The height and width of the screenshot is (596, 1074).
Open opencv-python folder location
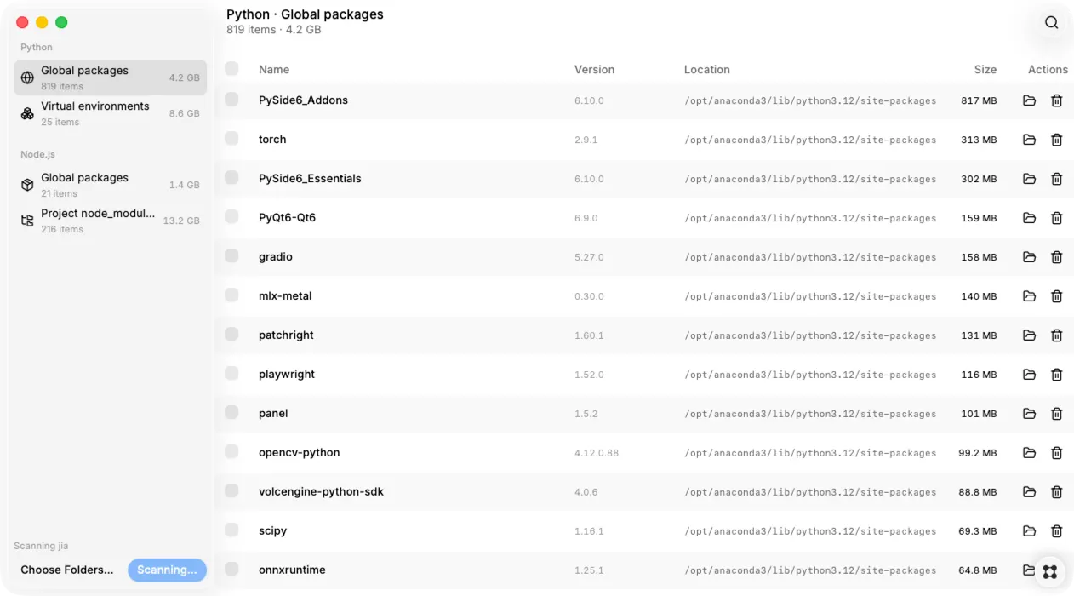point(1029,453)
